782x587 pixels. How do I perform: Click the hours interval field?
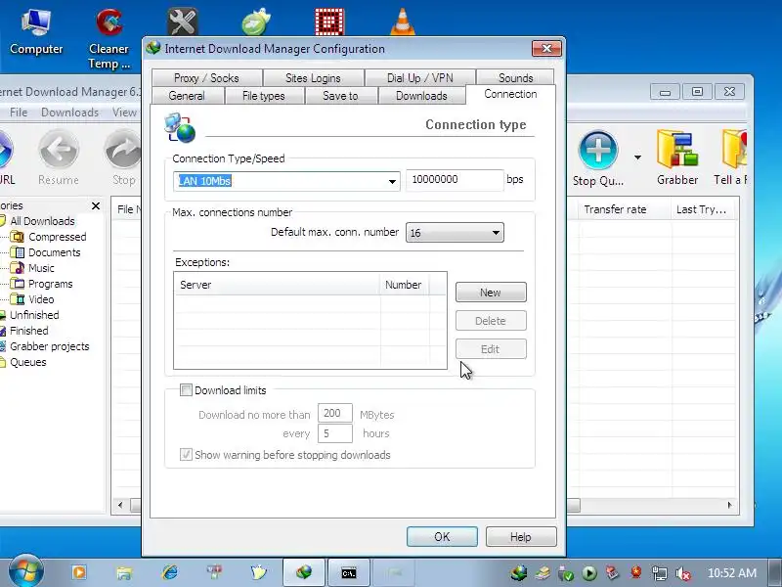pos(335,433)
